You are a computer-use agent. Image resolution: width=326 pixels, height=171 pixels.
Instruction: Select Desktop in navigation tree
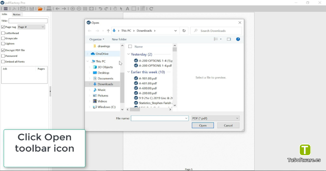point(104,73)
